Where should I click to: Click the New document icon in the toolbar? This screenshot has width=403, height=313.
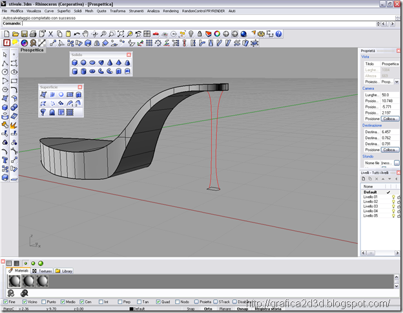[x=6, y=34]
